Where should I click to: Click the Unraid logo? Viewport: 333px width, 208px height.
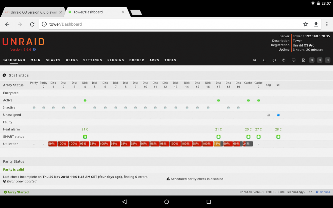point(23,42)
